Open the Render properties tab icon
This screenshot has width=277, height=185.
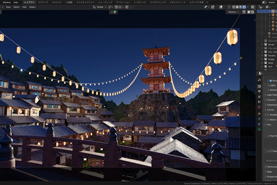pos(259,86)
